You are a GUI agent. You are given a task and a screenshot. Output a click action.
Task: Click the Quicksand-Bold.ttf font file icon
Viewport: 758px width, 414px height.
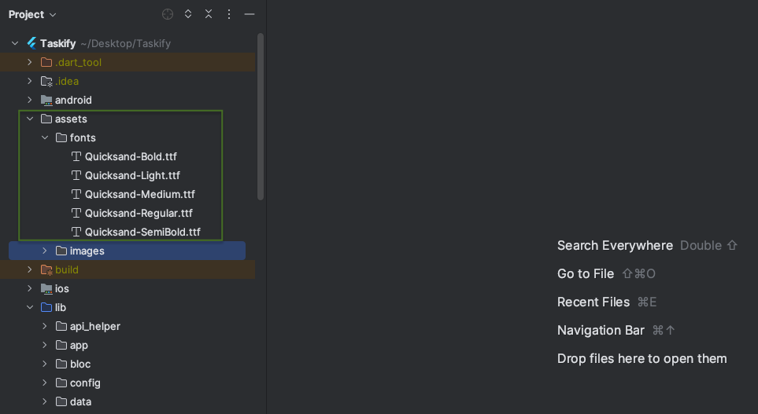76,156
